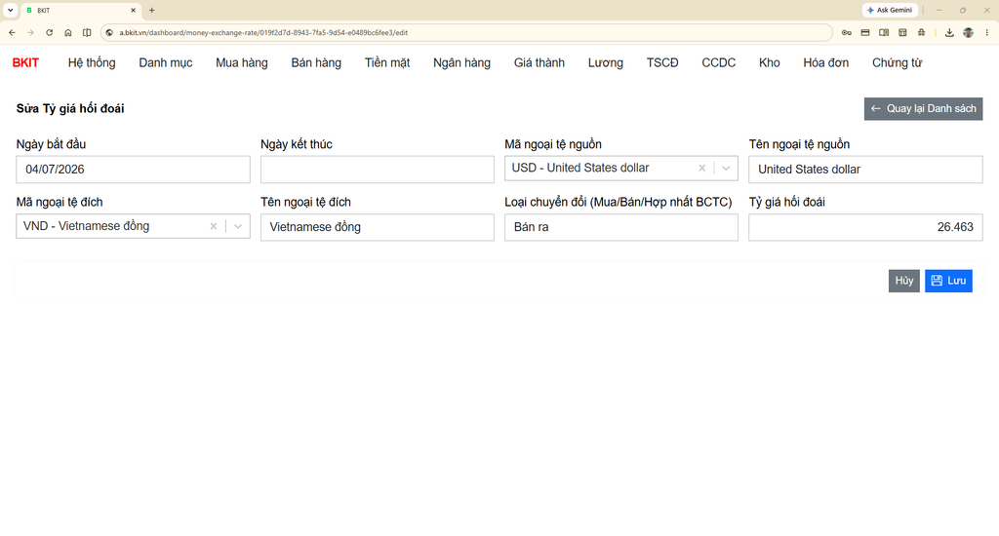999x536 pixels.
Task: Go back to previous page in browser
Action: 12,32
